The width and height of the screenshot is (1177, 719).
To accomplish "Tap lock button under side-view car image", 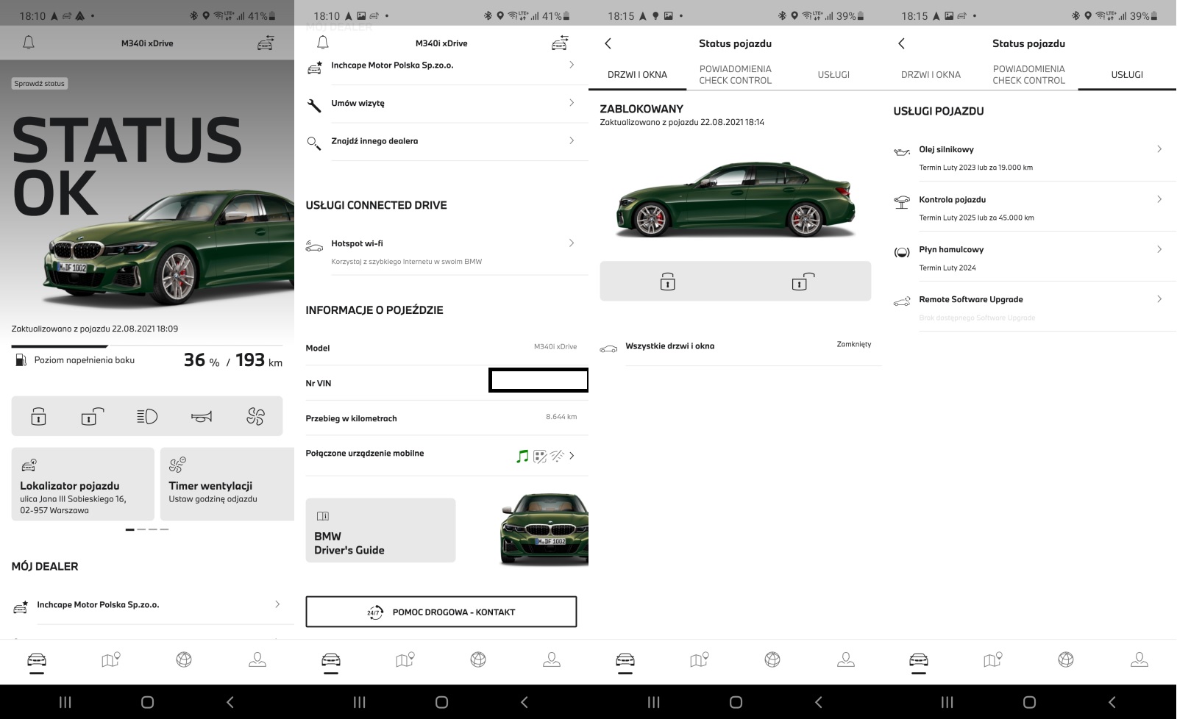I will point(667,282).
